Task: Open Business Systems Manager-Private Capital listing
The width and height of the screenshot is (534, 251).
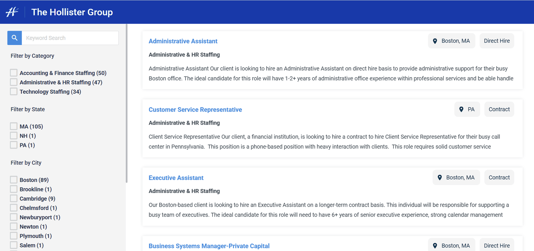Action: tap(209, 246)
